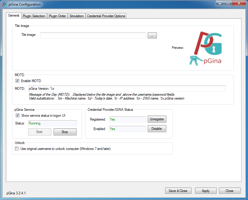The width and height of the screenshot is (248, 200).
Task: Click the Close button at bottom
Action: (230, 191)
